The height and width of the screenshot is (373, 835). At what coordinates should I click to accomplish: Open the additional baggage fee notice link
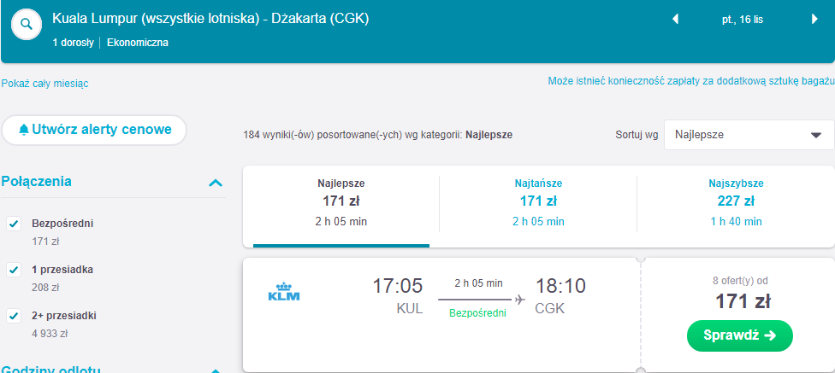tap(691, 81)
